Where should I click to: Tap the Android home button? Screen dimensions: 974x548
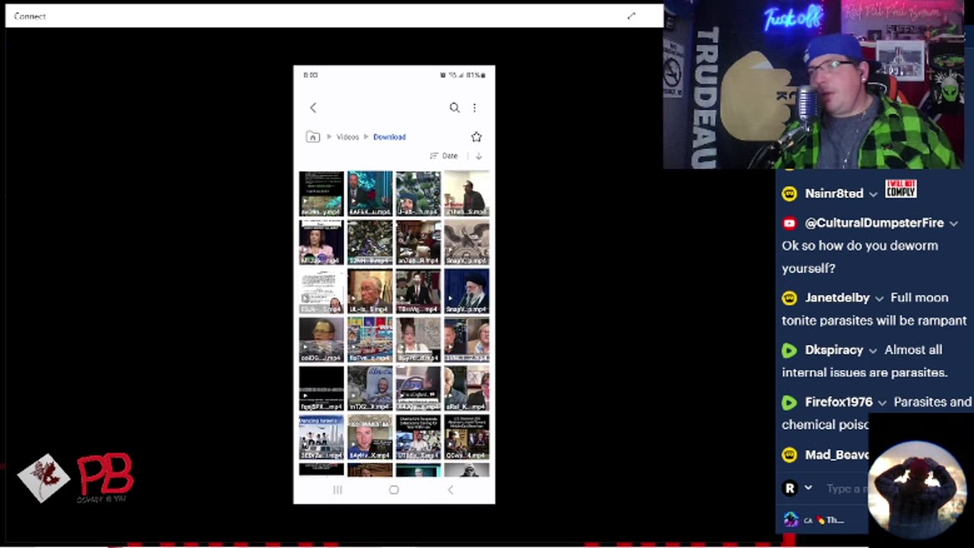point(393,490)
